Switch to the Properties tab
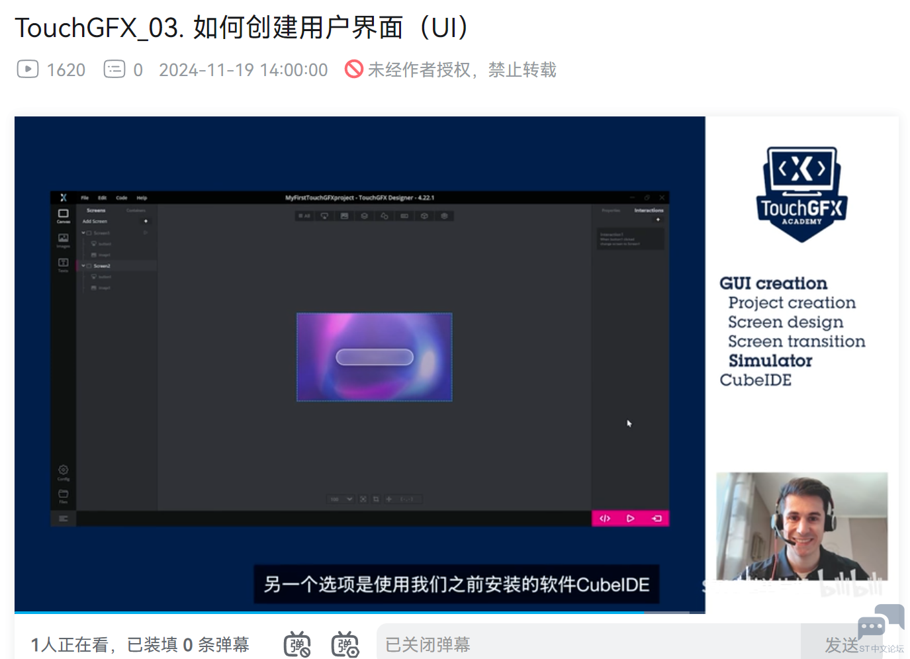 pos(611,210)
